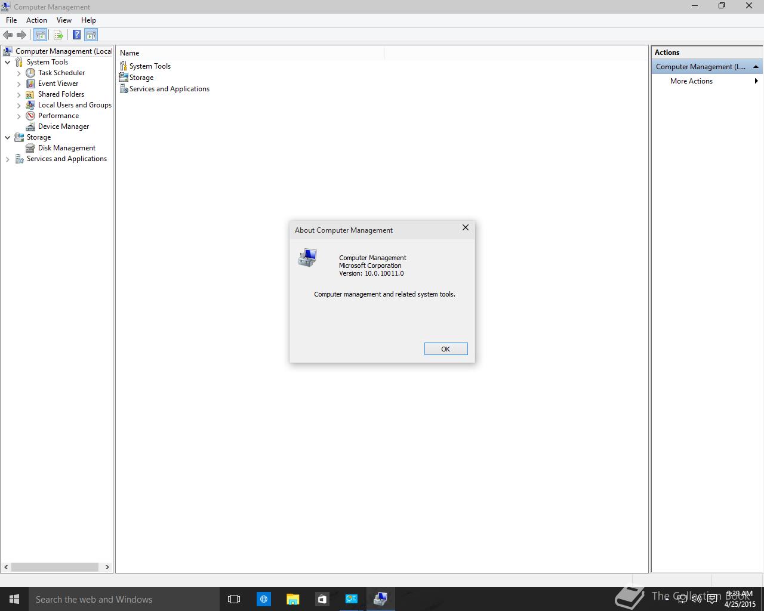Expand the Event Viewer tree node
The height and width of the screenshot is (611, 764).
(x=19, y=84)
